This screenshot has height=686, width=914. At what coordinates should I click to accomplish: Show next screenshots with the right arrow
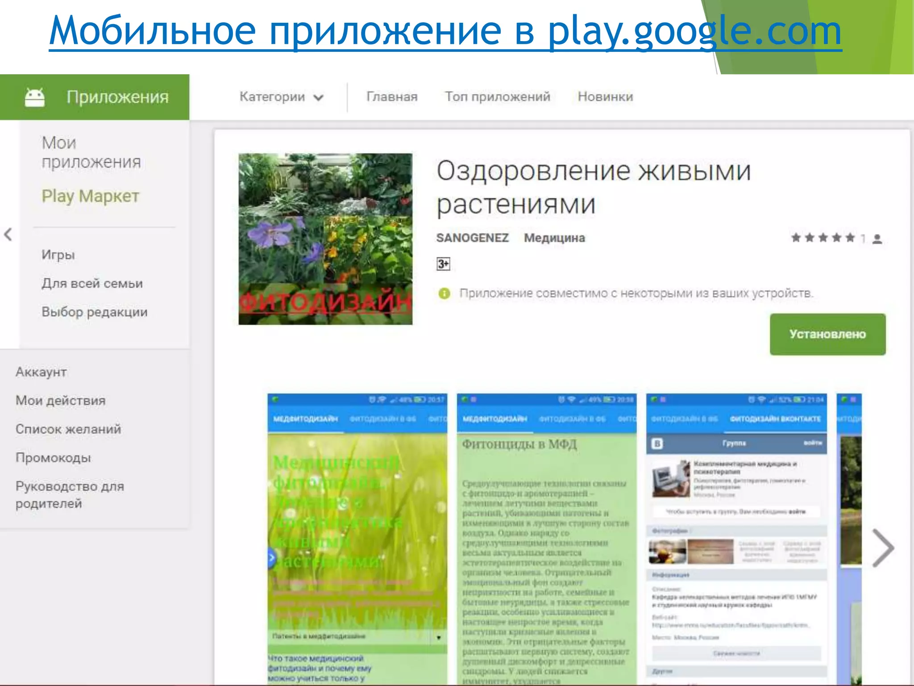(x=883, y=548)
